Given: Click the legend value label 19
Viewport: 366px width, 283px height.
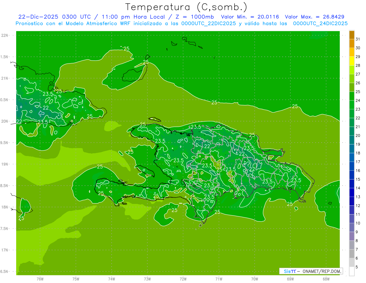Looking at the screenshot, I should [358, 144].
